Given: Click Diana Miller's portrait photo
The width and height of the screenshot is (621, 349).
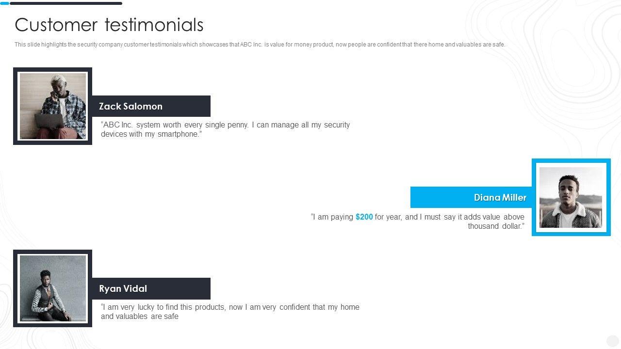Looking at the screenshot, I should point(571,197).
